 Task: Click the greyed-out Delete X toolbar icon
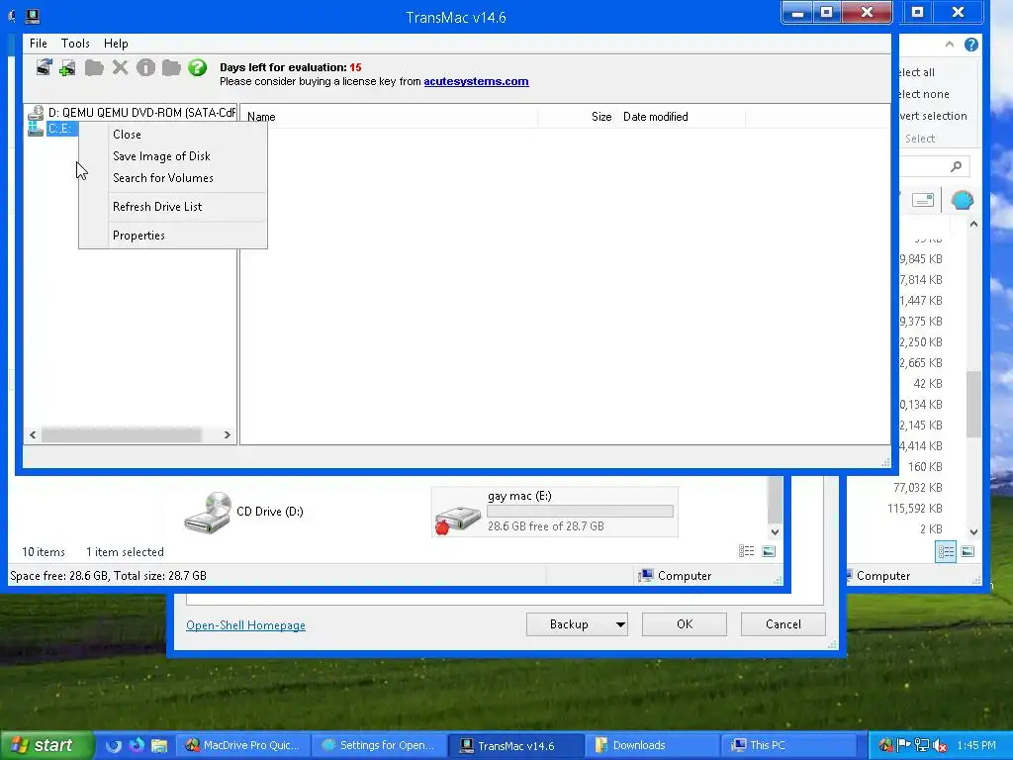coord(120,67)
